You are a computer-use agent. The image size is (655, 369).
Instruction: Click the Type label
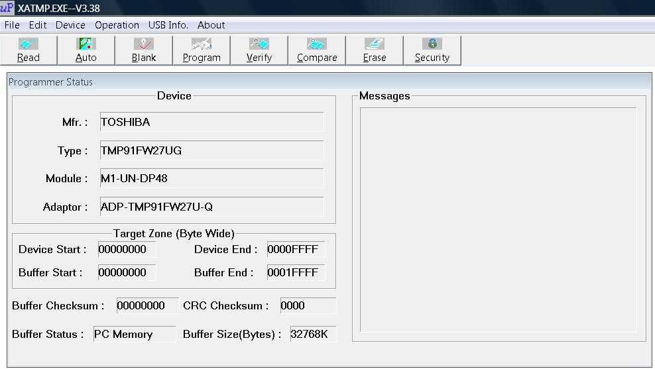coord(73,150)
